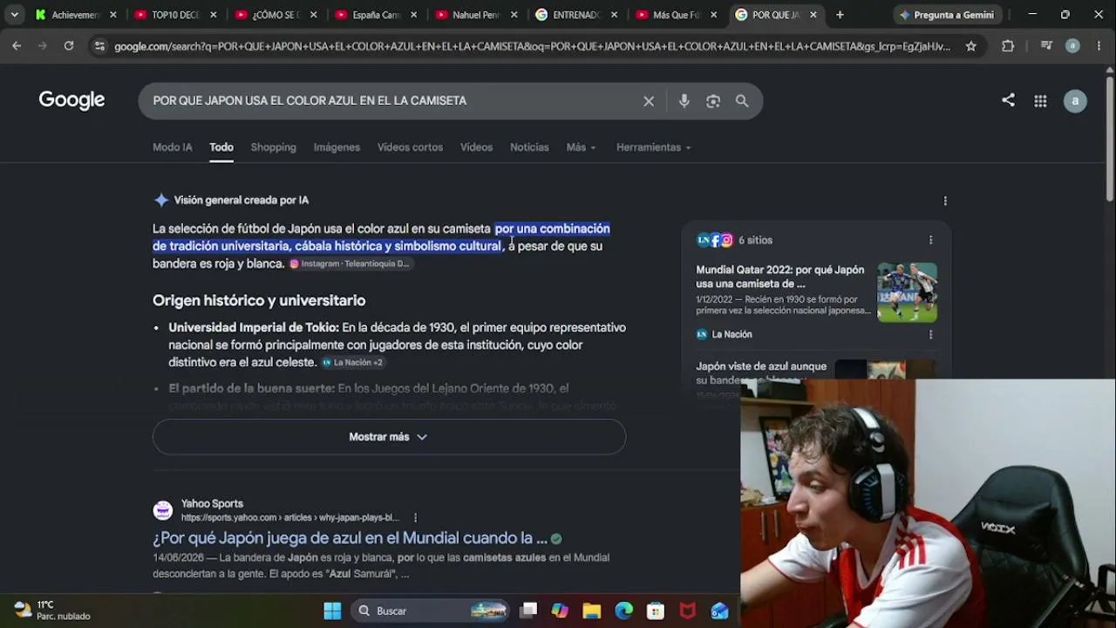Close the España YouTube tab
Screen dimensions: 1116x628
point(413,15)
